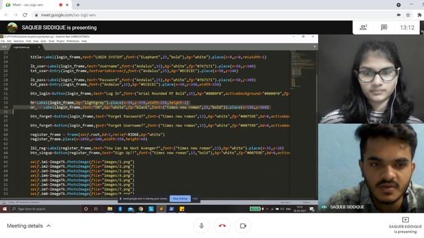
Task: Toggle Sublime side panel status bar icon
Action: click(x=4, y=202)
